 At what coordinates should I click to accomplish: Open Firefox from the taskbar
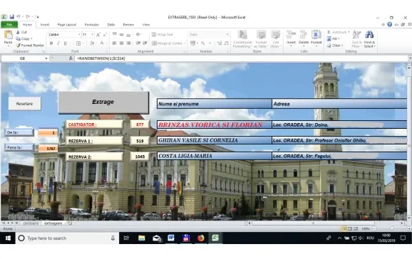tap(201, 238)
